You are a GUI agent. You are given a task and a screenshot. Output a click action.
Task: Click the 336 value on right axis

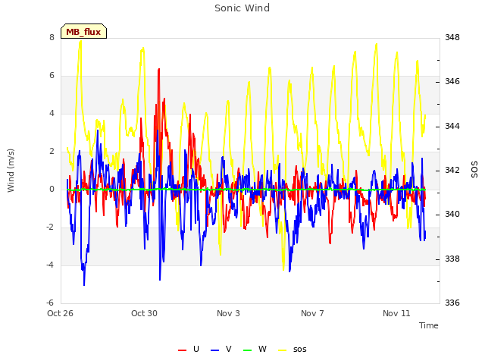pyautogui.click(x=452, y=303)
